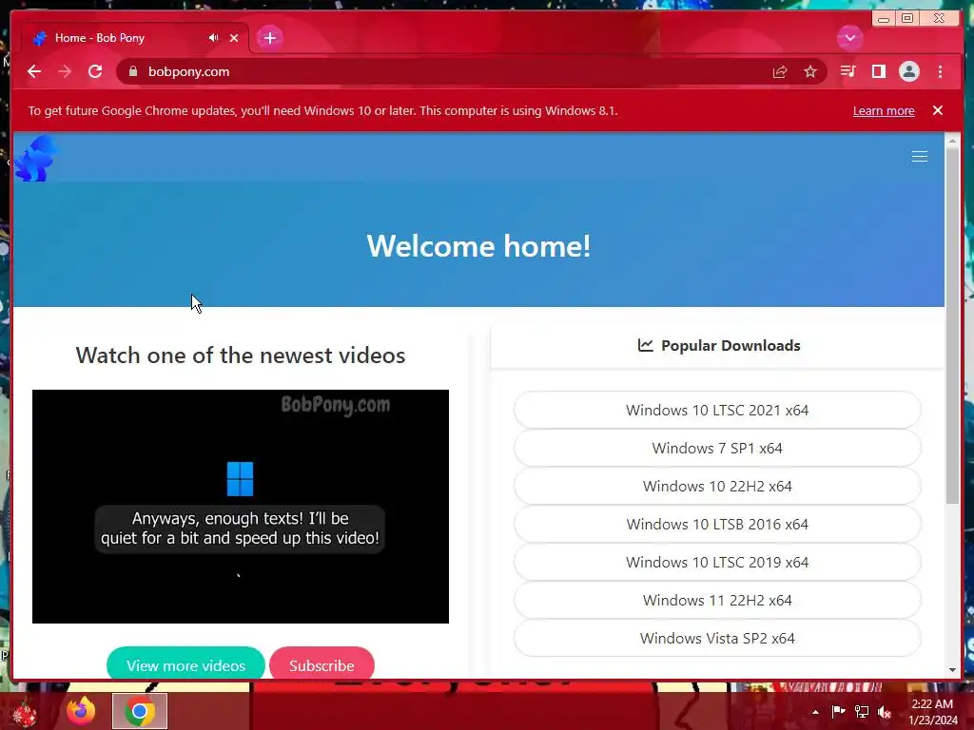The width and height of the screenshot is (974, 730).
Task: Click the lock icon in address bar
Action: coord(133,71)
